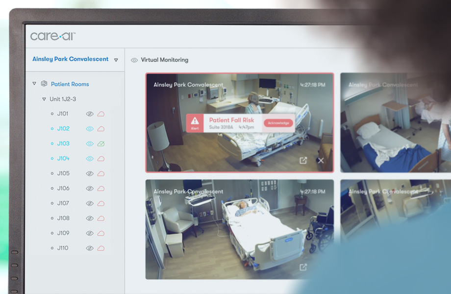Open the dropdown arrow beside the facility name
Viewport: 451px width, 294px height.
(x=116, y=60)
